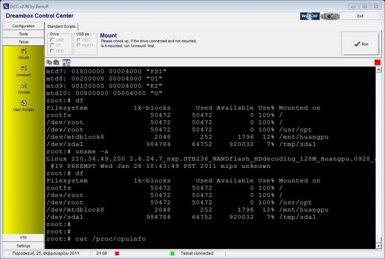Click the red stop square above the terminal

click(377, 63)
